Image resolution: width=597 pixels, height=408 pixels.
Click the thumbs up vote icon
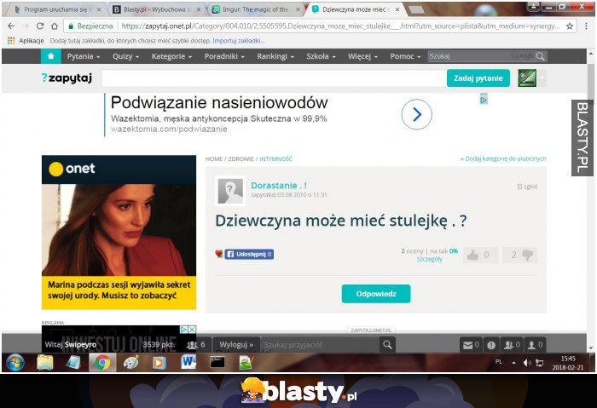[x=470, y=255]
